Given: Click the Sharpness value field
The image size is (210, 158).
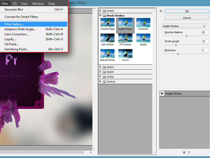Looking at the screenshot, I should [205, 50].
